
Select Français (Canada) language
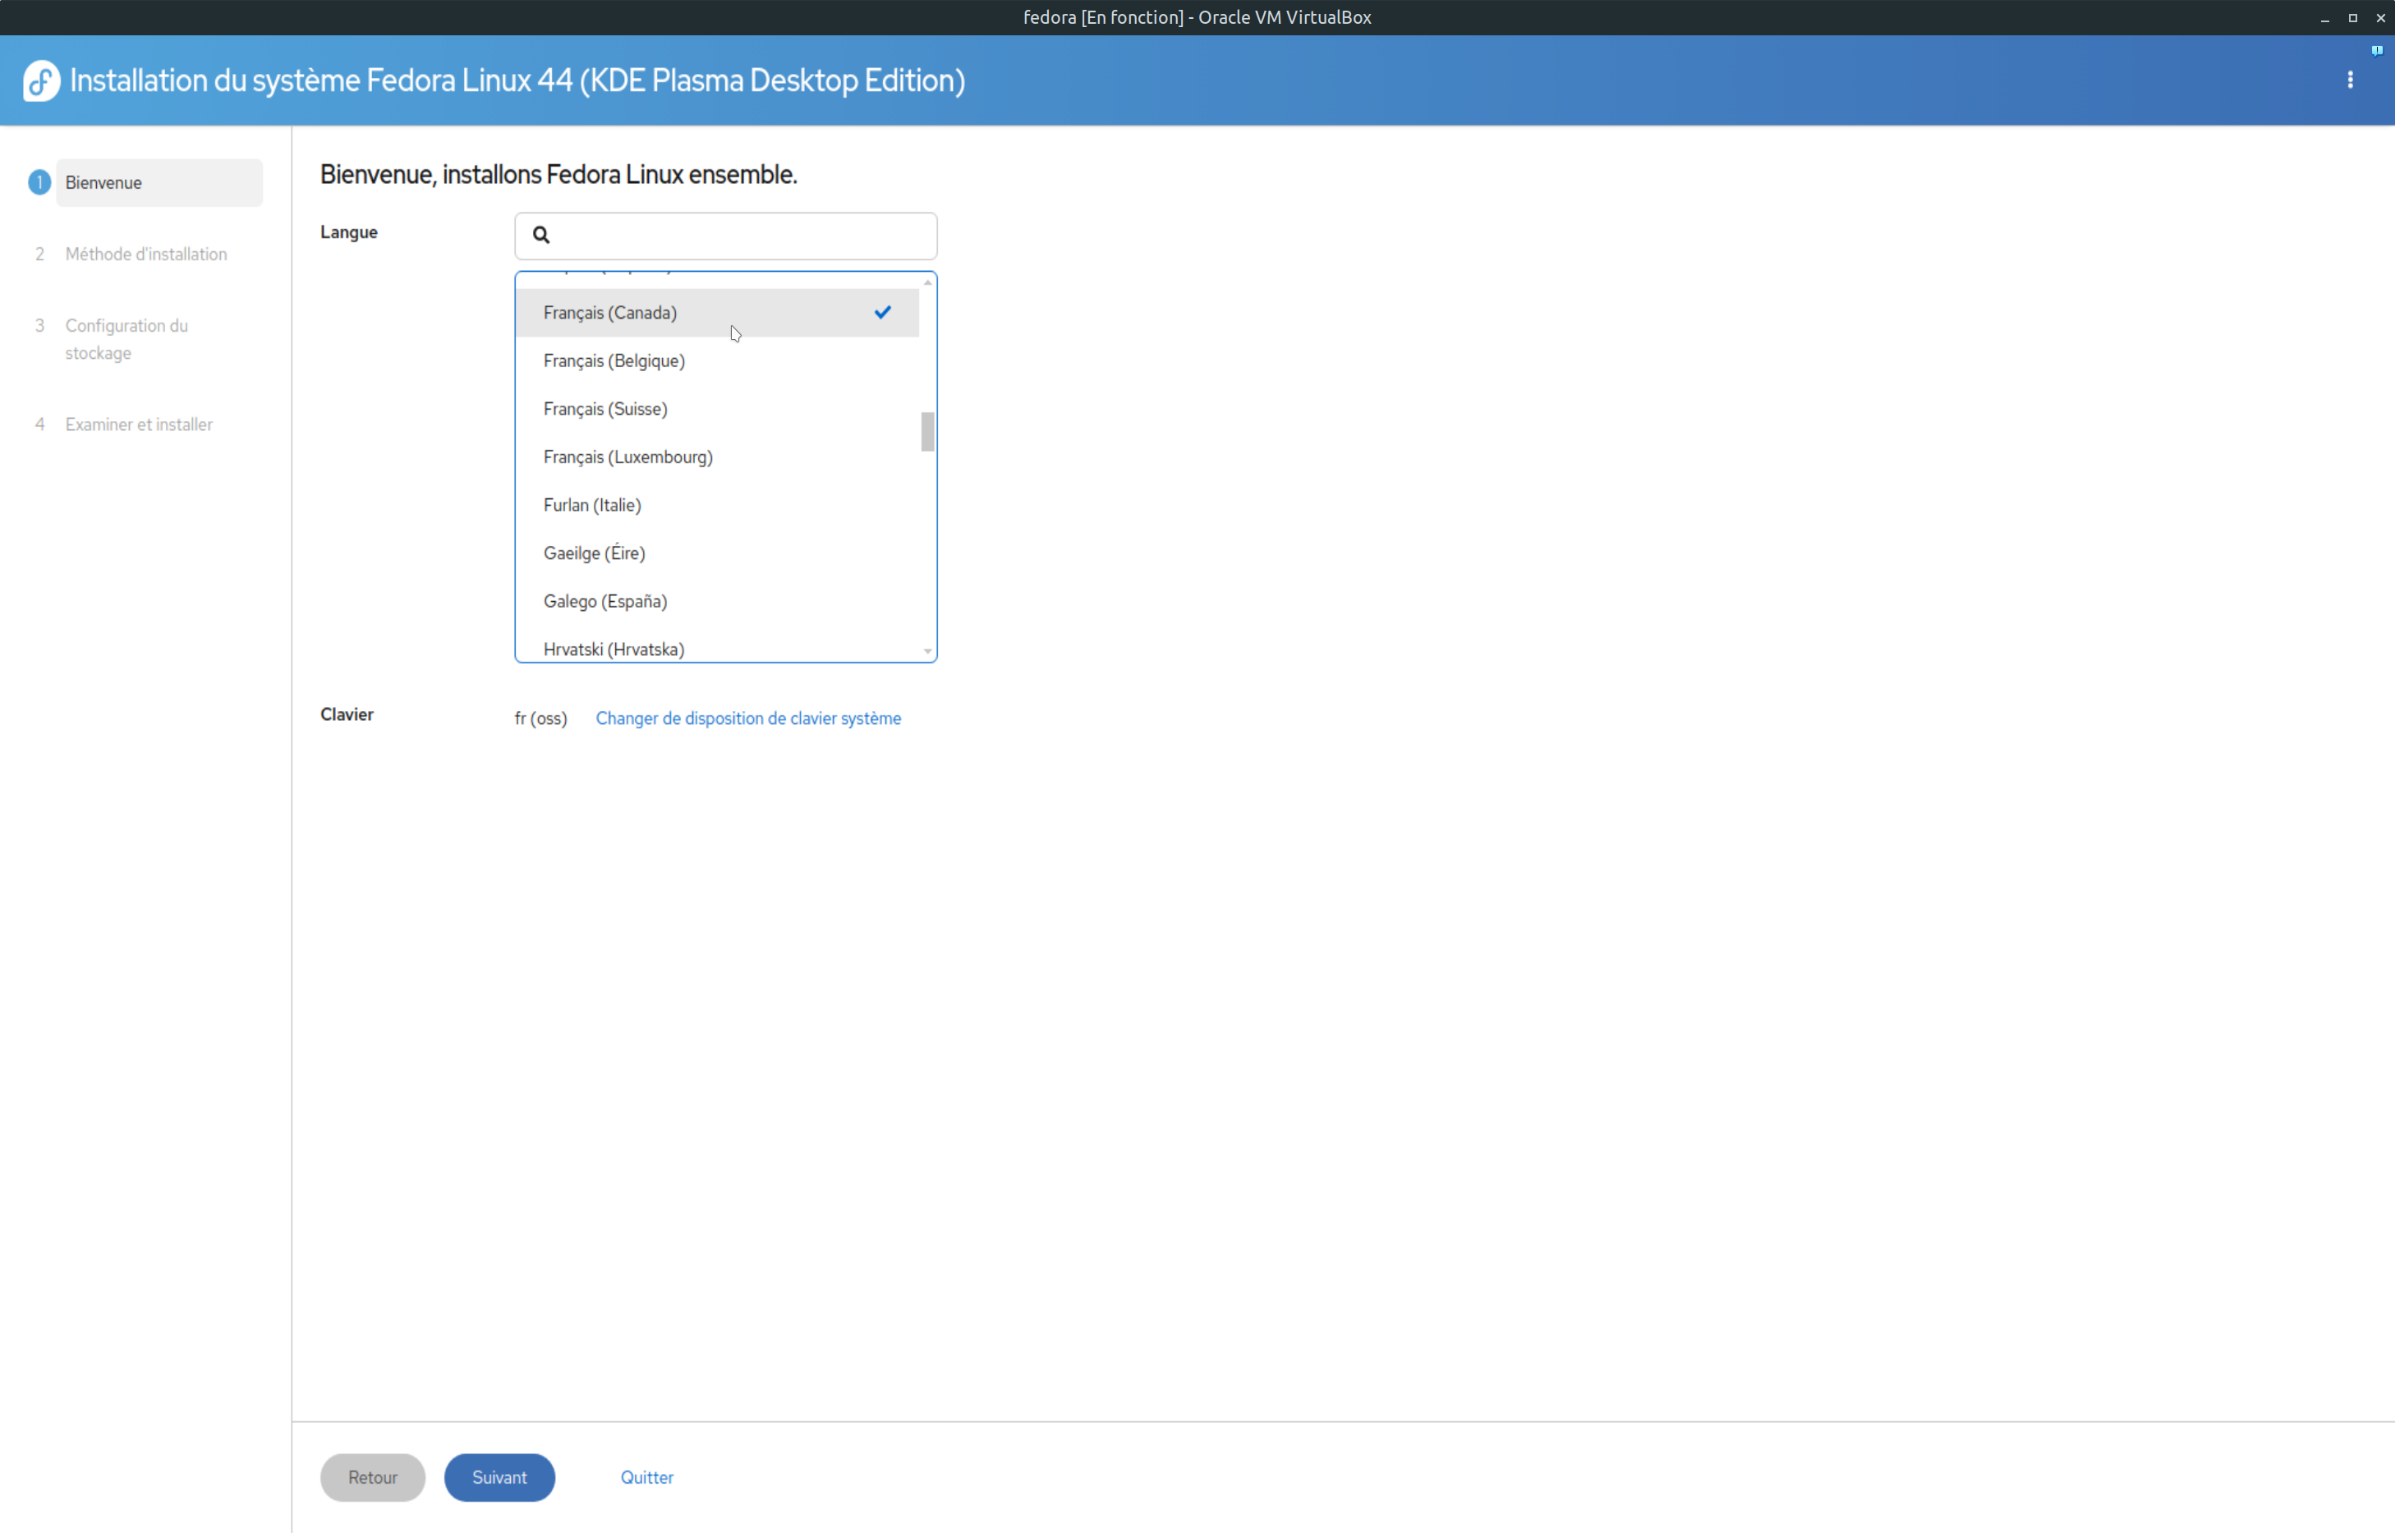pos(717,313)
